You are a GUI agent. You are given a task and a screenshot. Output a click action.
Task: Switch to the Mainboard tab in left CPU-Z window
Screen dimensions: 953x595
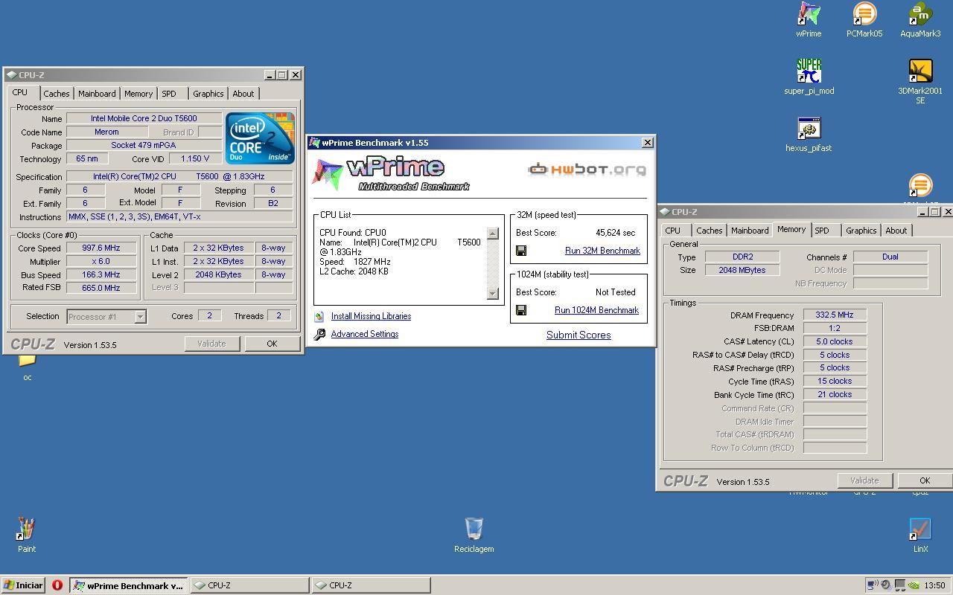[x=97, y=94]
